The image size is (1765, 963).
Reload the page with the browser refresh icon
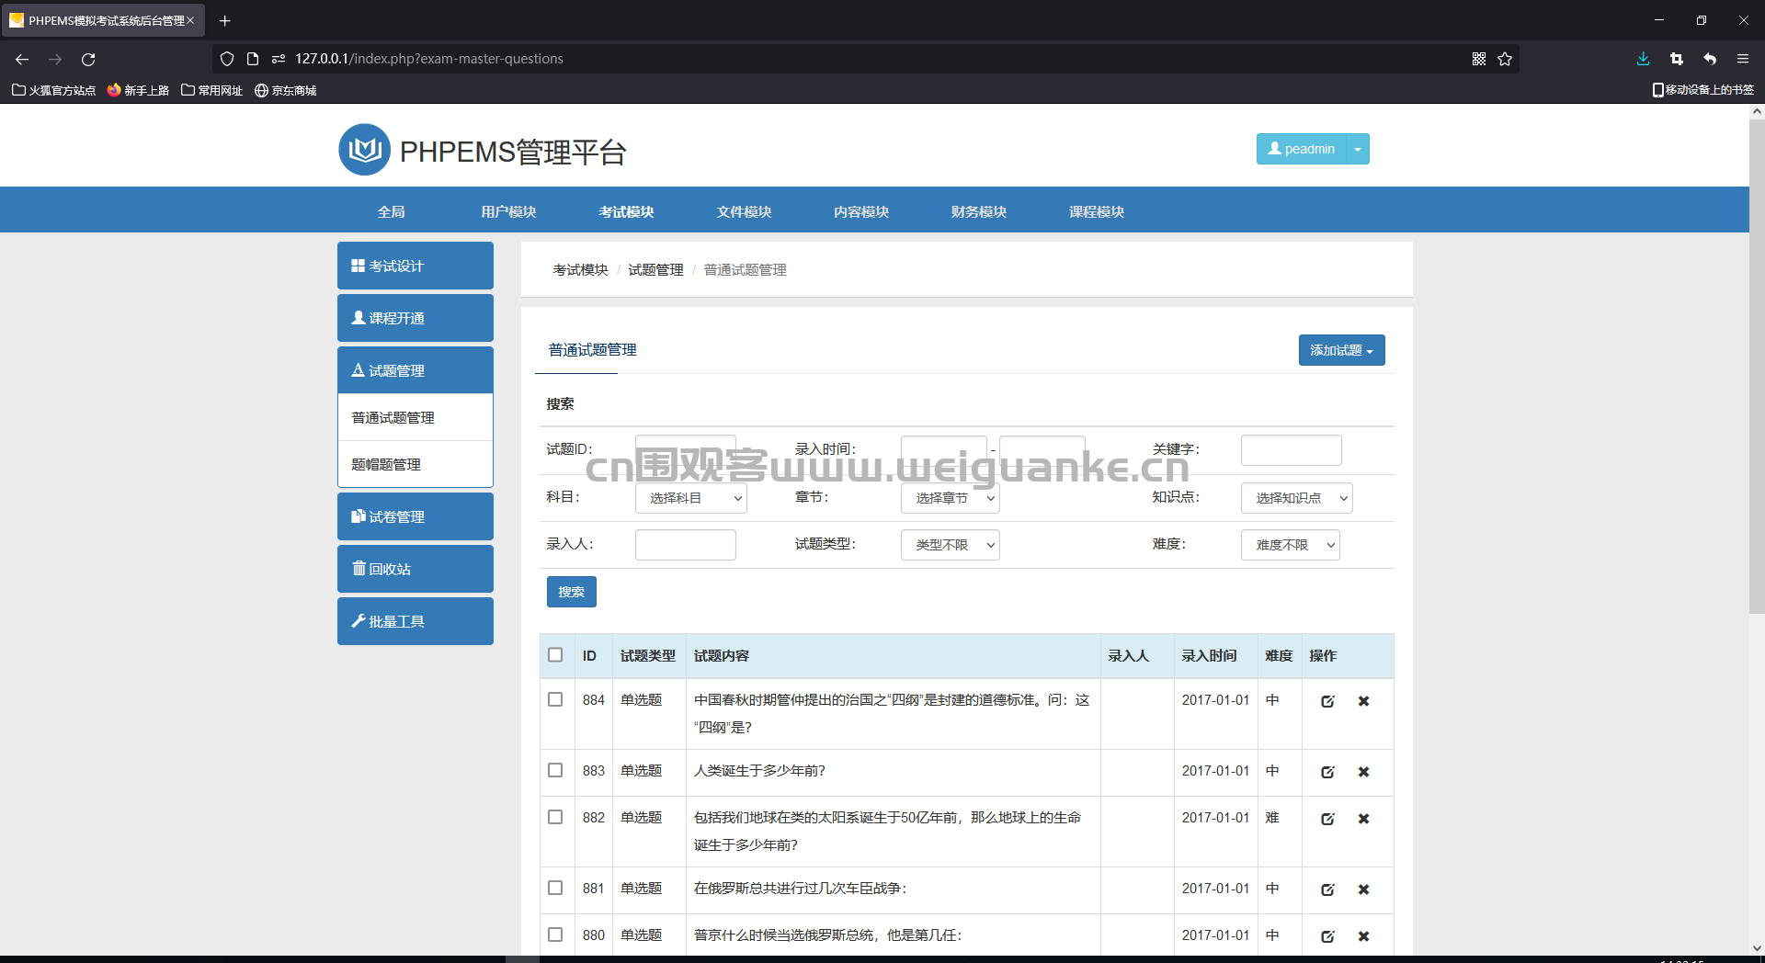coord(88,59)
